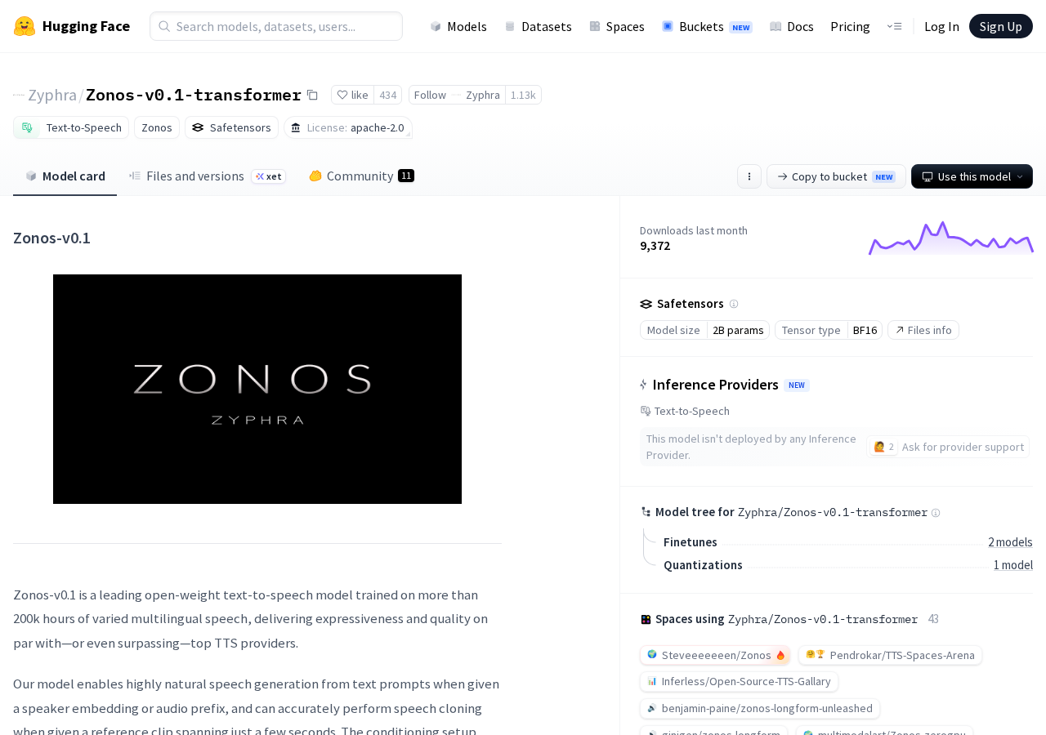
Task: Click the follower count 1.13k
Action: 523,95
